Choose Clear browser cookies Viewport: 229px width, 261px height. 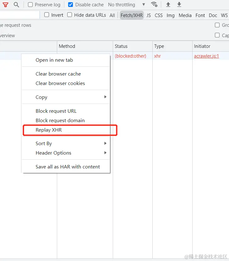click(x=66, y=83)
